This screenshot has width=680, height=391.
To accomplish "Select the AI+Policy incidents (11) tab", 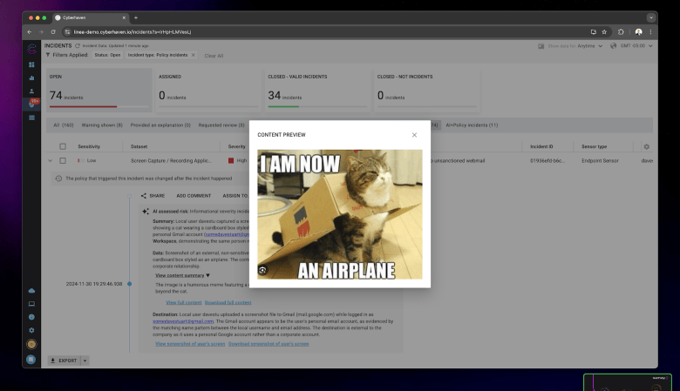I will point(472,125).
